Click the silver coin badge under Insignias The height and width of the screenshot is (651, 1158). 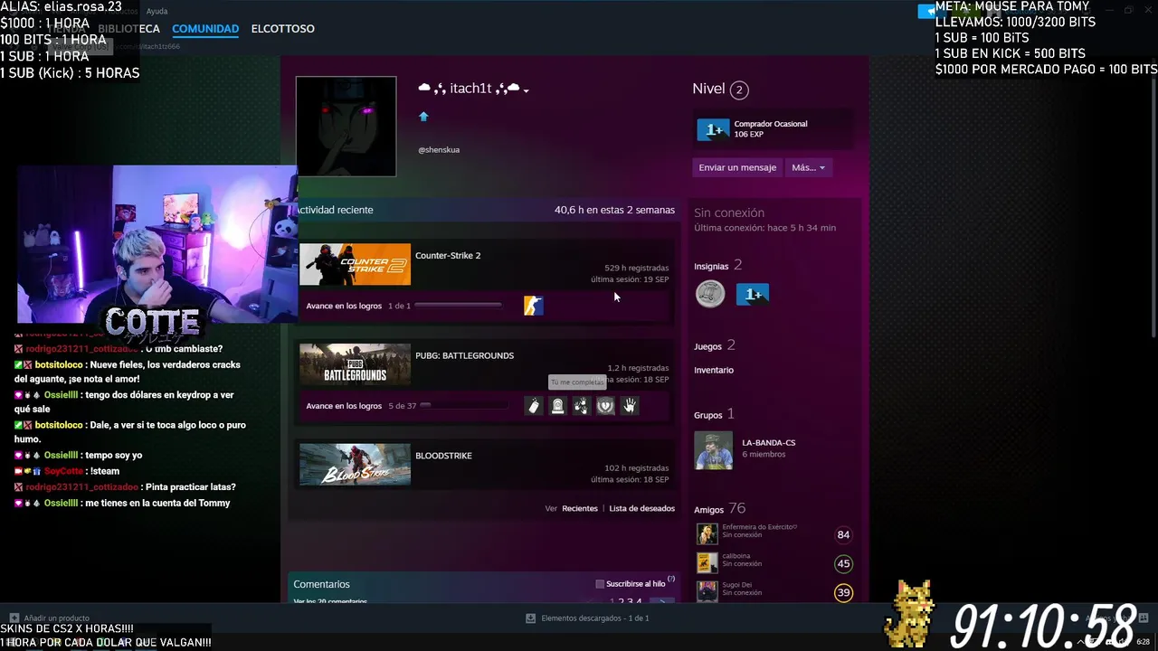point(710,294)
